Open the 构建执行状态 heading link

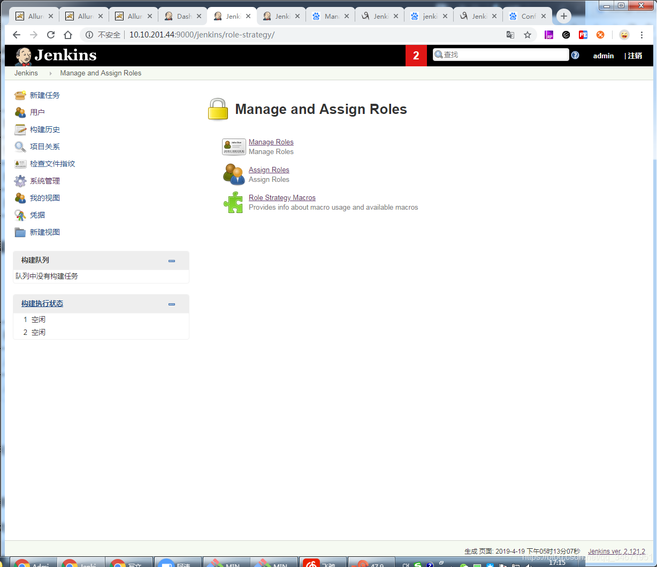[x=42, y=303]
